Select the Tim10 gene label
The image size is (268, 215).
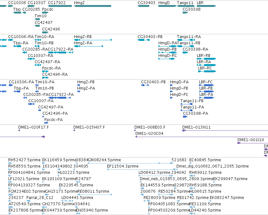coord(41,16)
